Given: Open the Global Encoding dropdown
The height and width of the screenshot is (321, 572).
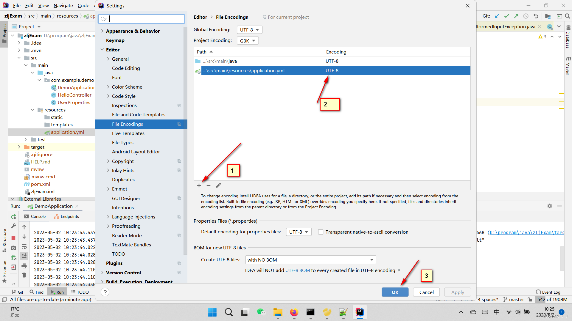Looking at the screenshot, I should click(249, 30).
